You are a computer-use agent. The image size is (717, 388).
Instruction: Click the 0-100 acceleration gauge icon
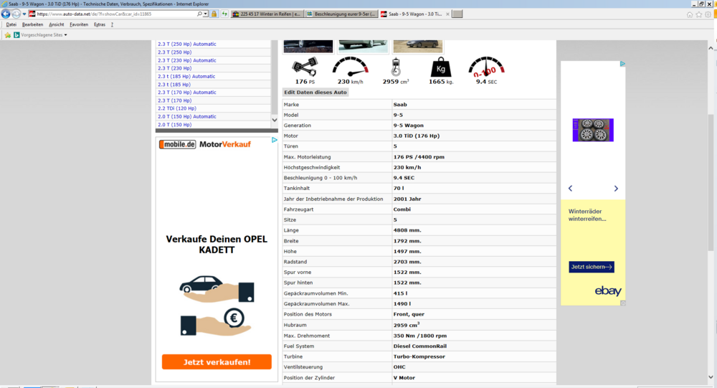point(486,67)
